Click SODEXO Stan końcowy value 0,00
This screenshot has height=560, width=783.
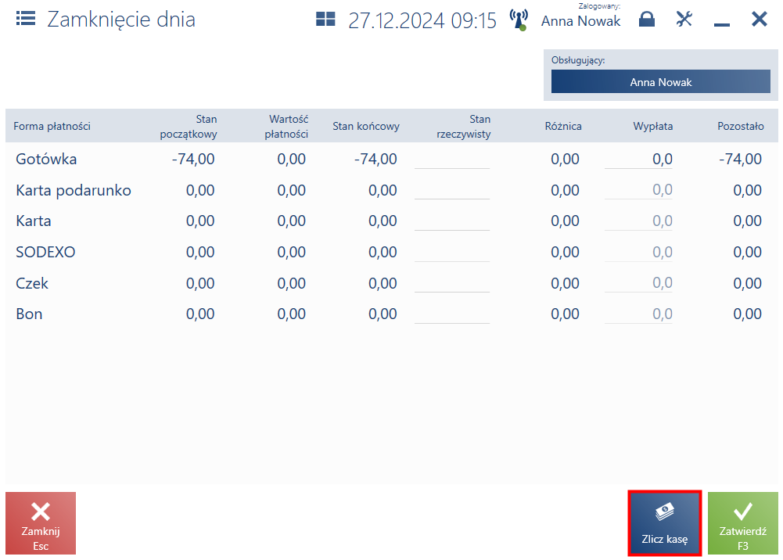(x=383, y=252)
